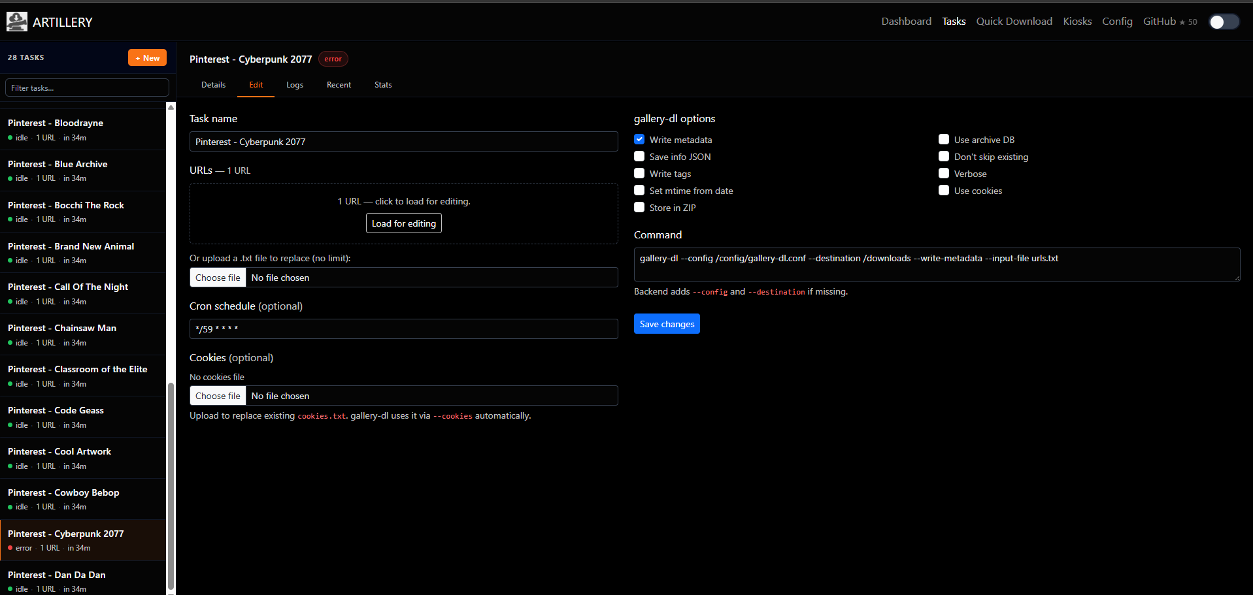Check the Use cookies option
This screenshot has height=595, width=1253.
pos(944,190)
